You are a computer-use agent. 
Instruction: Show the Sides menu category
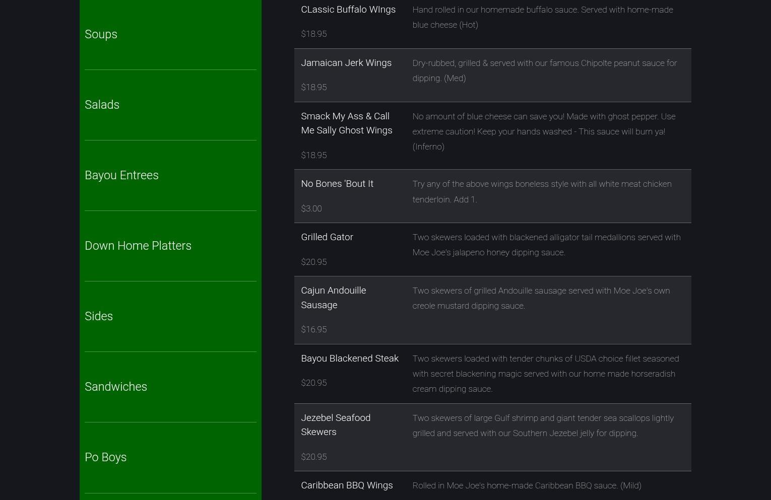coord(99,316)
